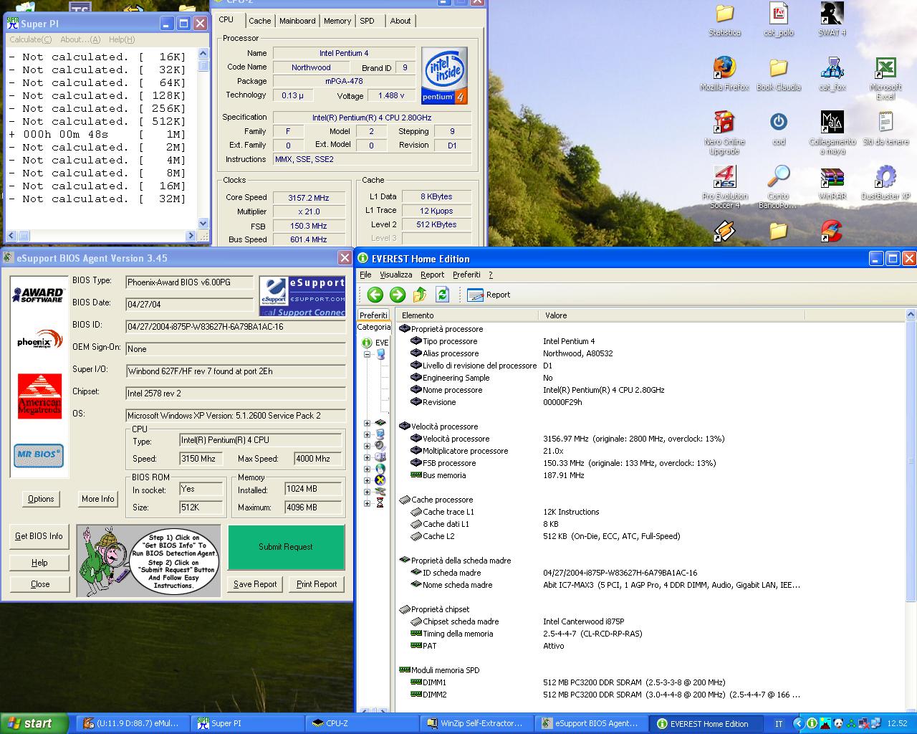Click Print Report in BIOS Agent
917x734 pixels.
[x=317, y=584]
